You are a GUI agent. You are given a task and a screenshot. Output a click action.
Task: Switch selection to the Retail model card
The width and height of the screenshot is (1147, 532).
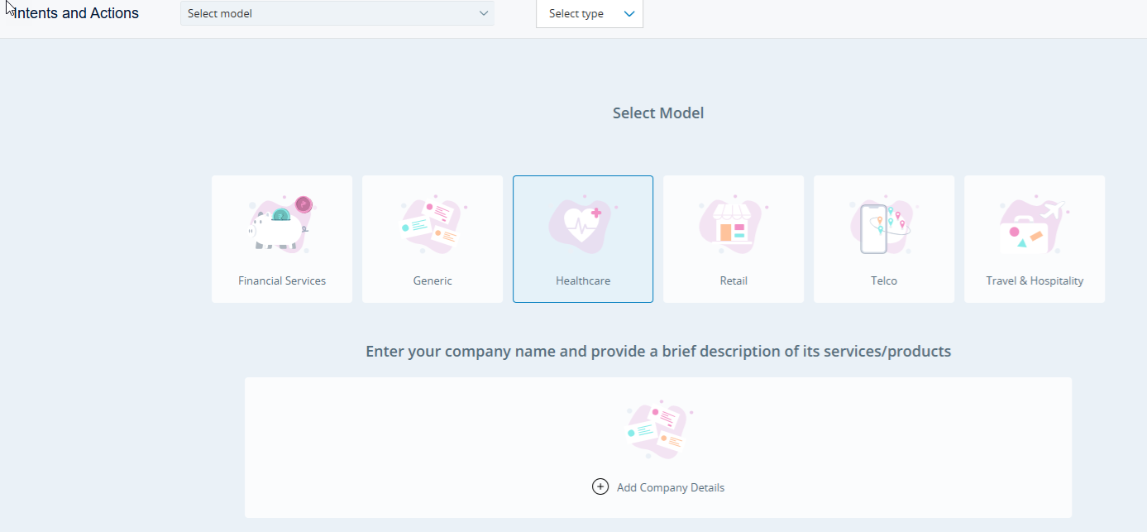pyautogui.click(x=734, y=239)
